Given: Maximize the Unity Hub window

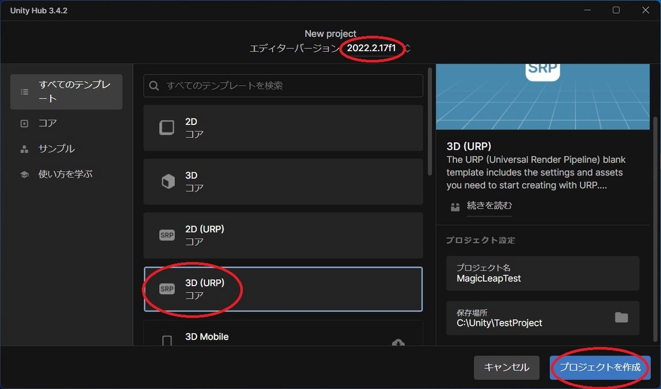Looking at the screenshot, I should (616, 10).
